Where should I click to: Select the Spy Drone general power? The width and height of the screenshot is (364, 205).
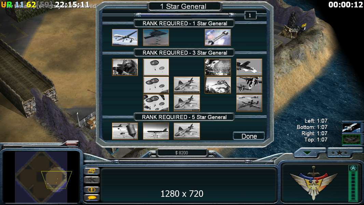(125, 37)
